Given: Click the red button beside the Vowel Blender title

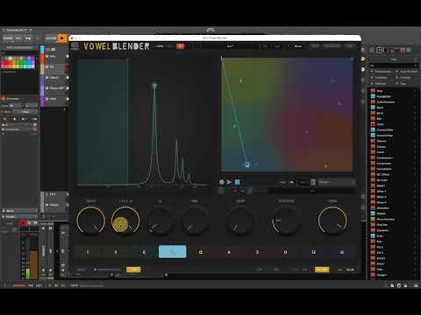Looking at the screenshot, I should pos(180,46).
